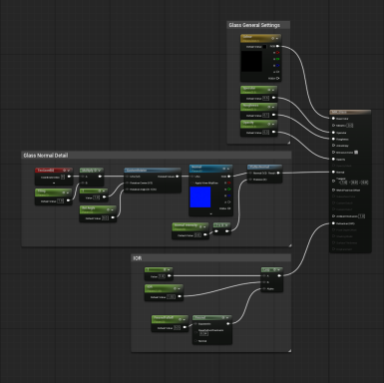Expand the blue Normal texture node bottom chevron
The height and width of the screenshot is (383, 384).
210,213
